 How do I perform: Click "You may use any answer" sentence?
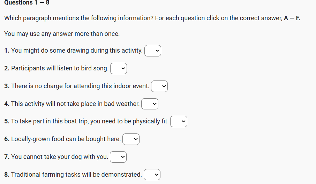pos(62,34)
